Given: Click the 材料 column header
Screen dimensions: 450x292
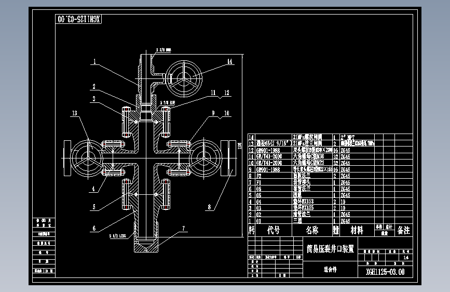Looking at the screenshot, I should [357, 230].
